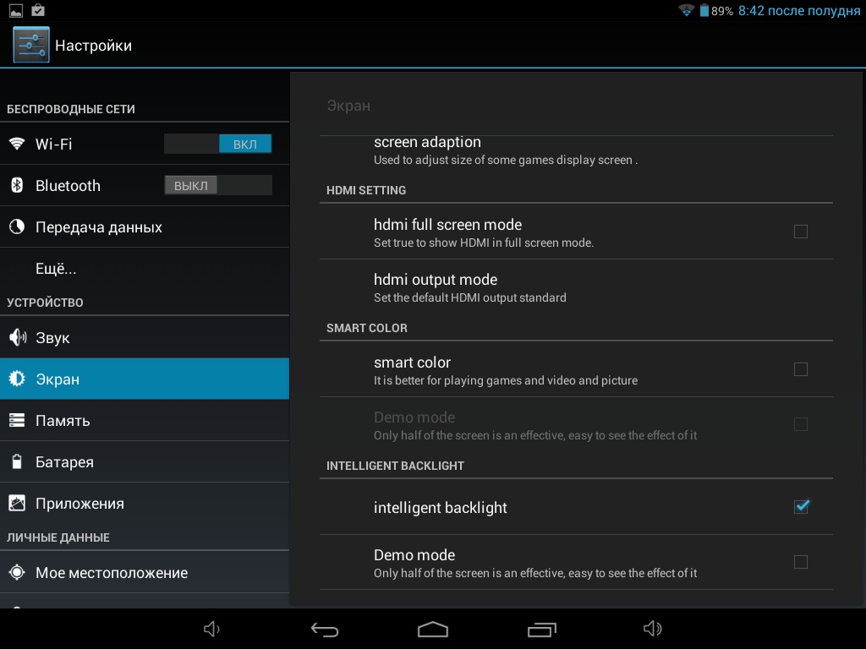The width and height of the screenshot is (866, 649).
Task: Tap the volume down speaker icon
Action: point(212,629)
